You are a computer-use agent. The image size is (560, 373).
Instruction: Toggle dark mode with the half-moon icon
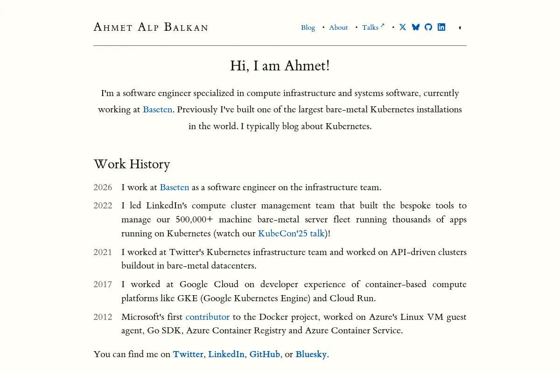460,28
